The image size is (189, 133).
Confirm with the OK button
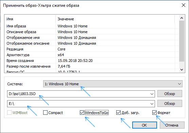pyautogui.click(x=144, y=125)
